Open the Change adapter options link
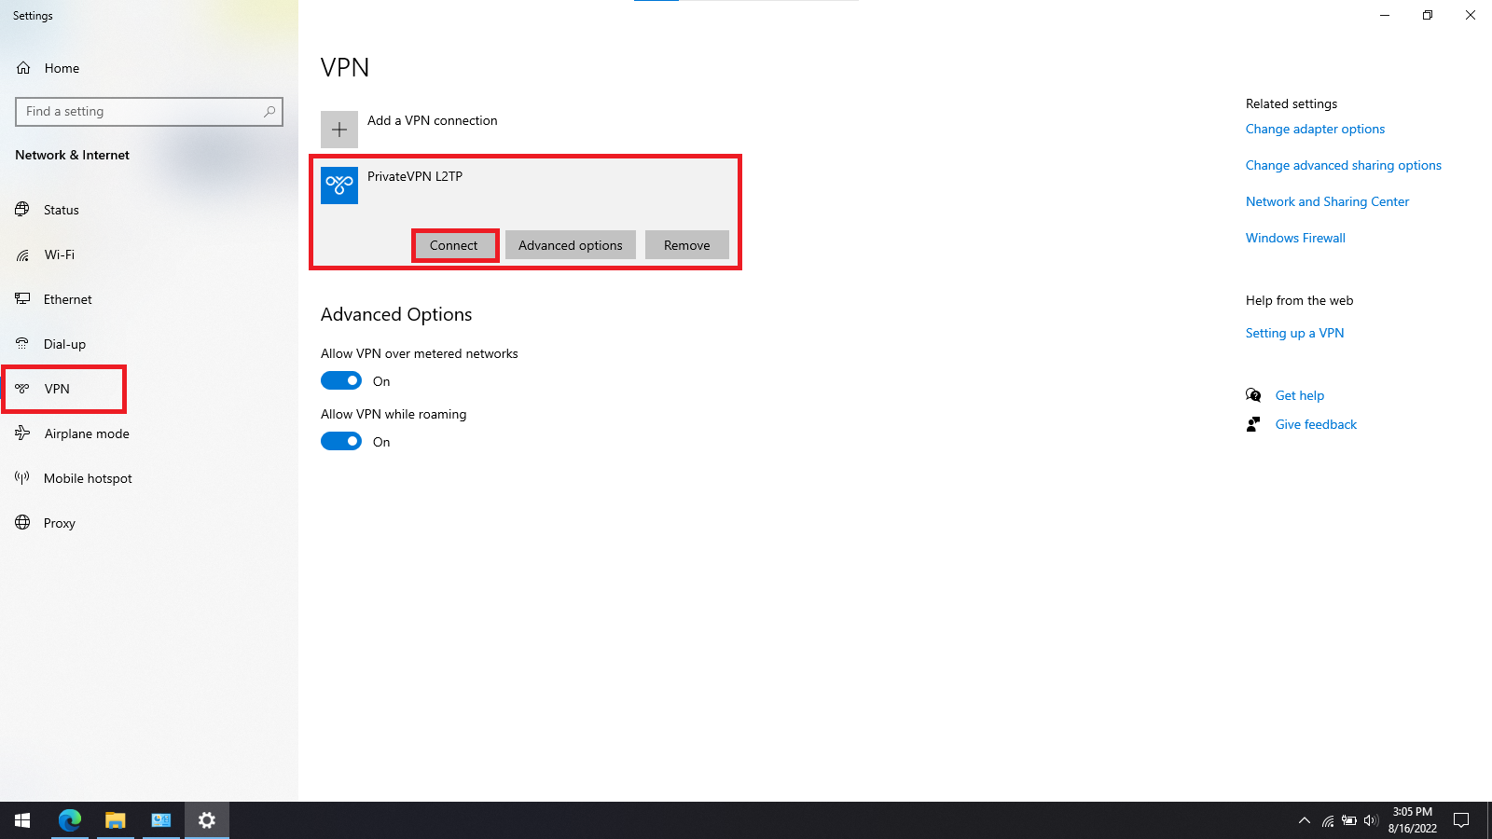The image size is (1492, 839). coord(1315,129)
